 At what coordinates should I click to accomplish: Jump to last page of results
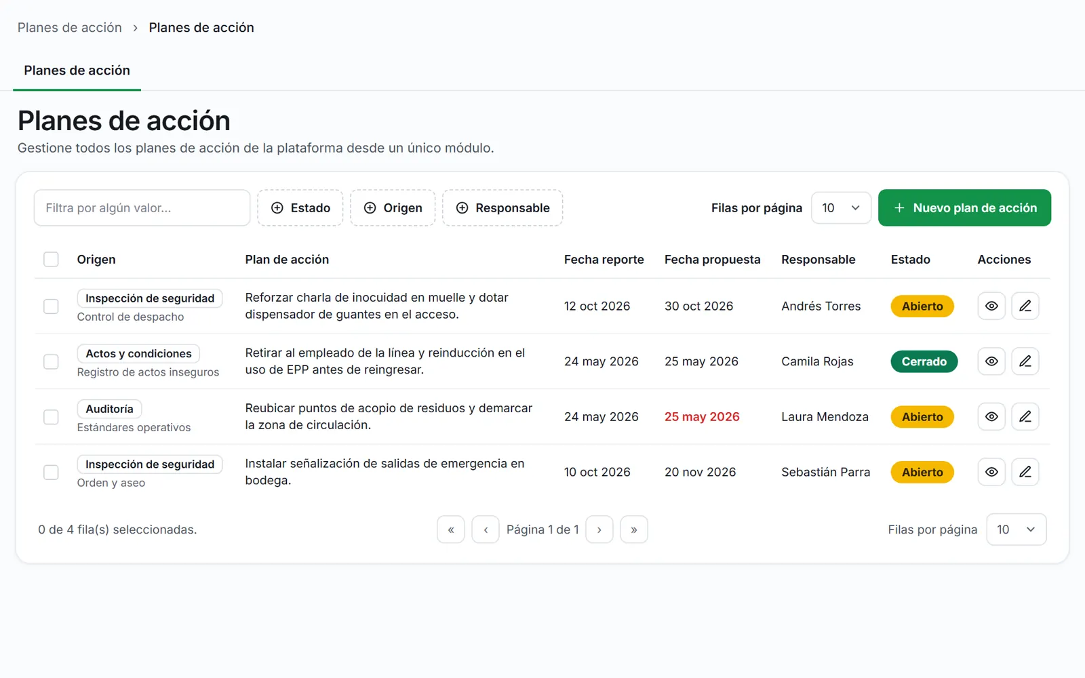pyautogui.click(x=634, y=530)
